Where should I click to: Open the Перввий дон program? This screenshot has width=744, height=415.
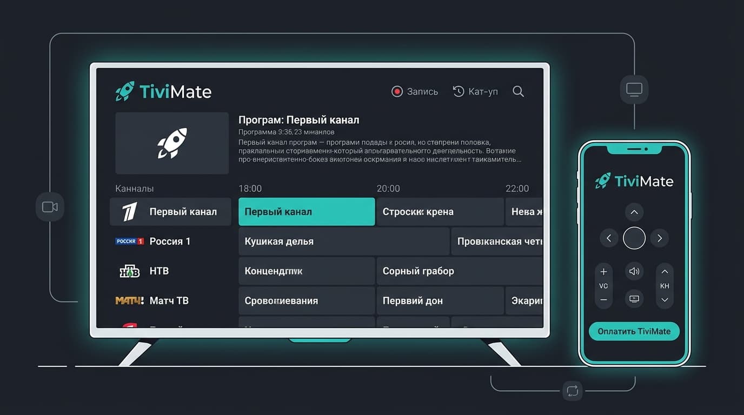(440, 300)
